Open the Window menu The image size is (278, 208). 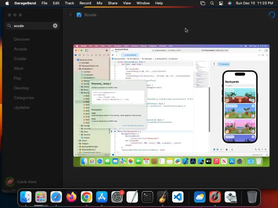click(143, 3)
